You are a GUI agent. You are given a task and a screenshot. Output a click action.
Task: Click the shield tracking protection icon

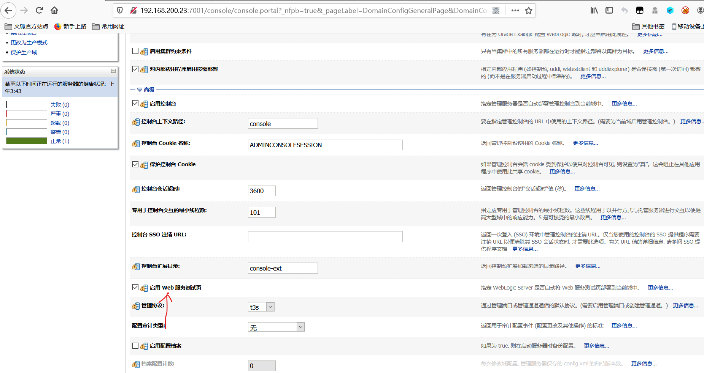click(x=120, y=10)
